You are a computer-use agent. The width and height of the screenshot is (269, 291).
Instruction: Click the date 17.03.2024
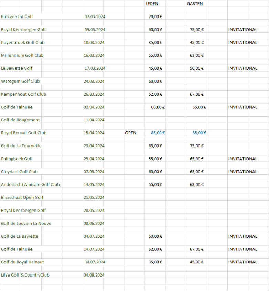(x=95, y=68)
